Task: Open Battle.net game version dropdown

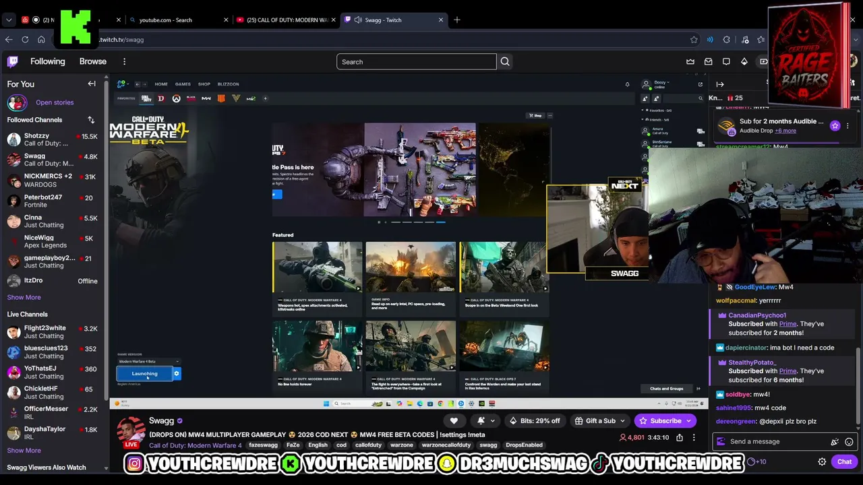Action: pyautogui.click(x=148, y=362)
